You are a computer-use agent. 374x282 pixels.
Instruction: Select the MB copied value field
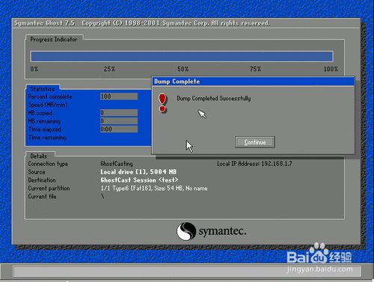119,113
